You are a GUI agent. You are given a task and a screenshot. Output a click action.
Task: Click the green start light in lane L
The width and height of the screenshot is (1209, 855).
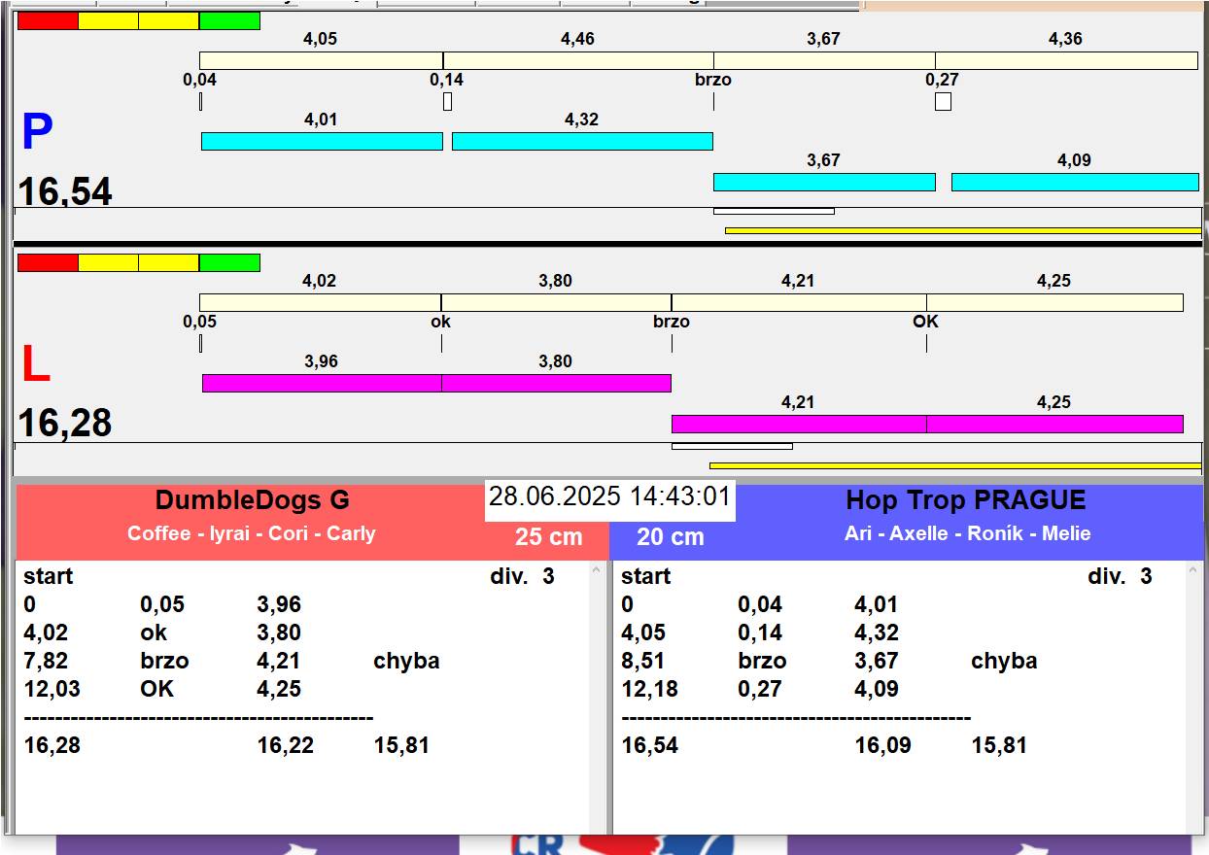(x=229, y=262)
